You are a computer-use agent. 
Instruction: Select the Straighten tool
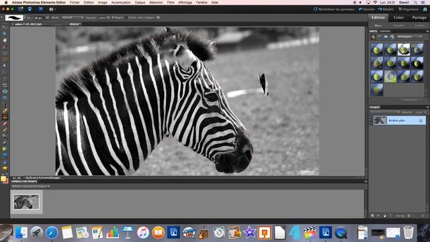tap(5, 98)
